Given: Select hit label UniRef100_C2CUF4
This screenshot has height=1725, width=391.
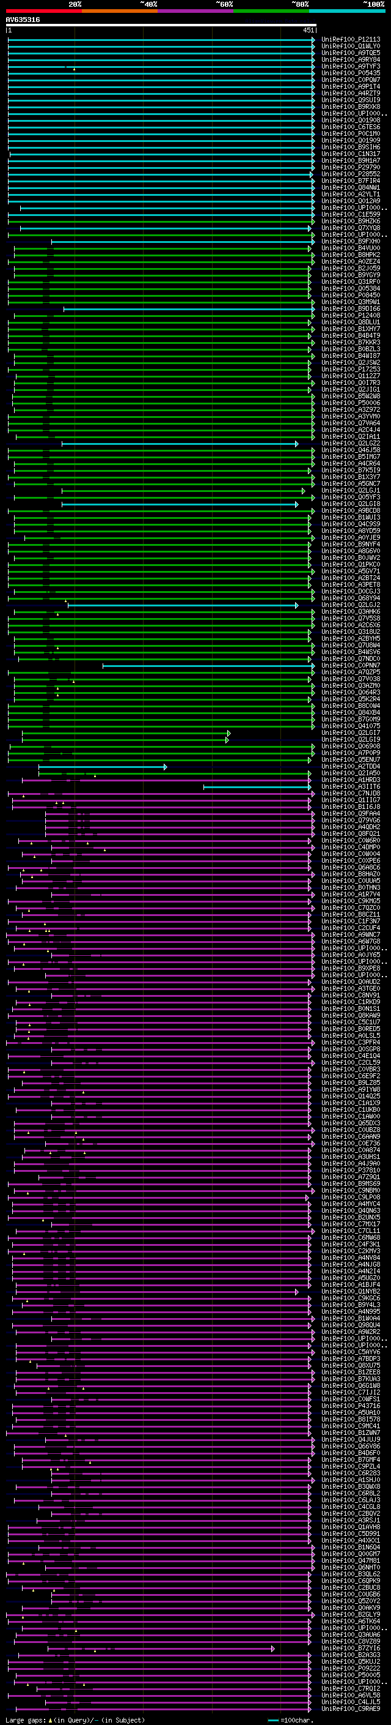Looking at the screenshot, I should [x=351, y=928].
